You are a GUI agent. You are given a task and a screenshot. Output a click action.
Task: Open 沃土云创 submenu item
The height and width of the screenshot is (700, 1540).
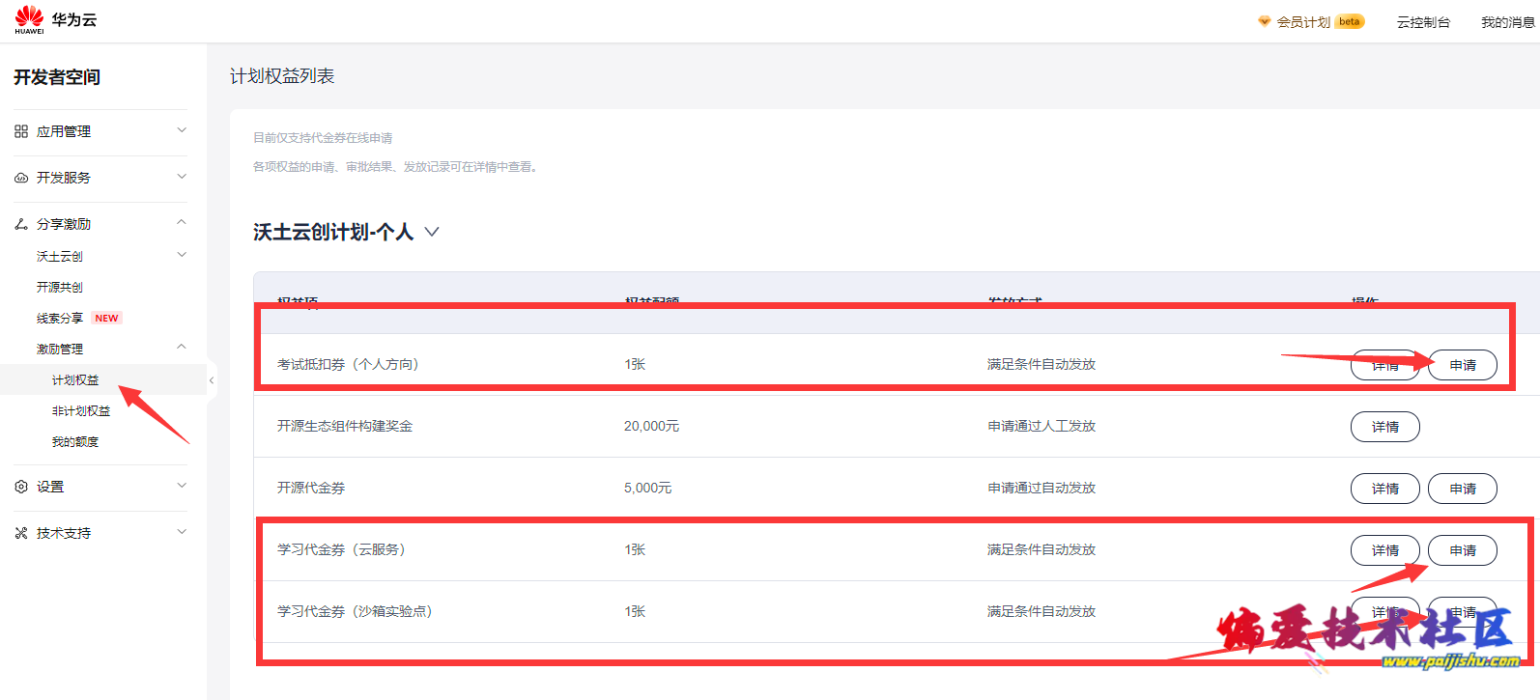[x=60, y=256]
